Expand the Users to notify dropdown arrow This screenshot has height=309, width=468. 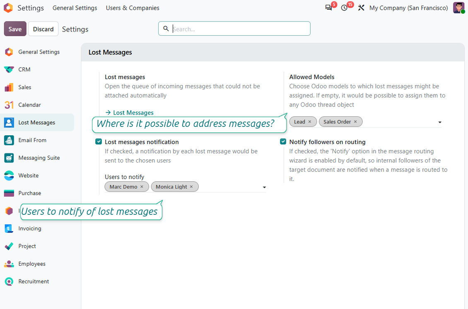[264, 187]
